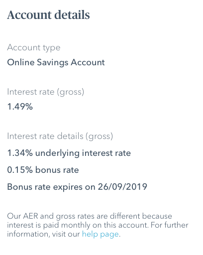Open the help page link
203x255 pixels.
tap(101, 234)
